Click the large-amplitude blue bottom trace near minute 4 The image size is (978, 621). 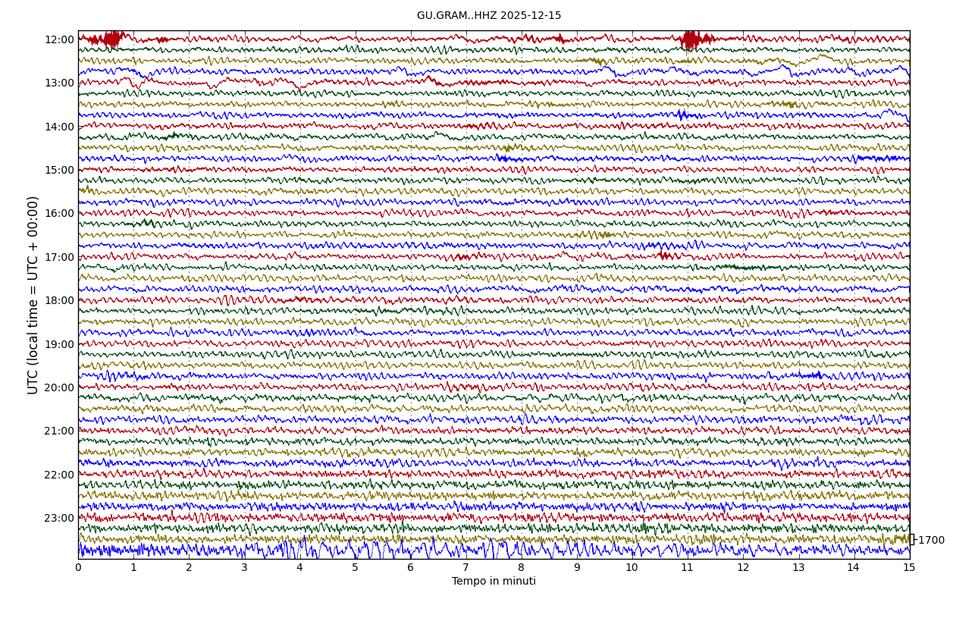tap(299, 549)
